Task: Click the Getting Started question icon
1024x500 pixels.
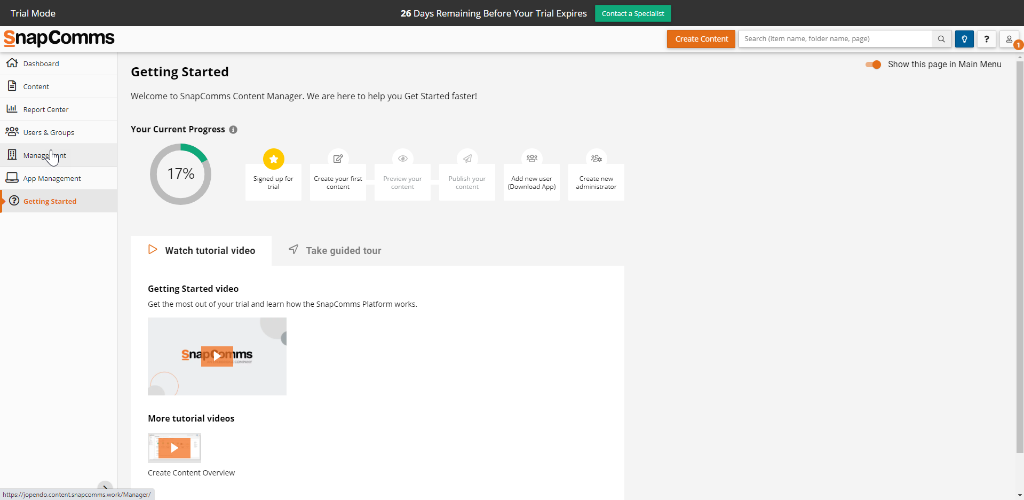Action: (x=14, y=201)
